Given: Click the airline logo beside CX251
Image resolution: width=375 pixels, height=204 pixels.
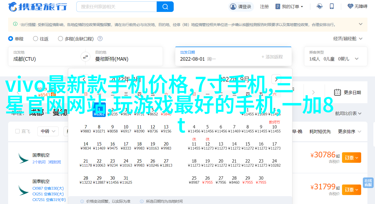Looking at the screenshot, I should [23, 191].
